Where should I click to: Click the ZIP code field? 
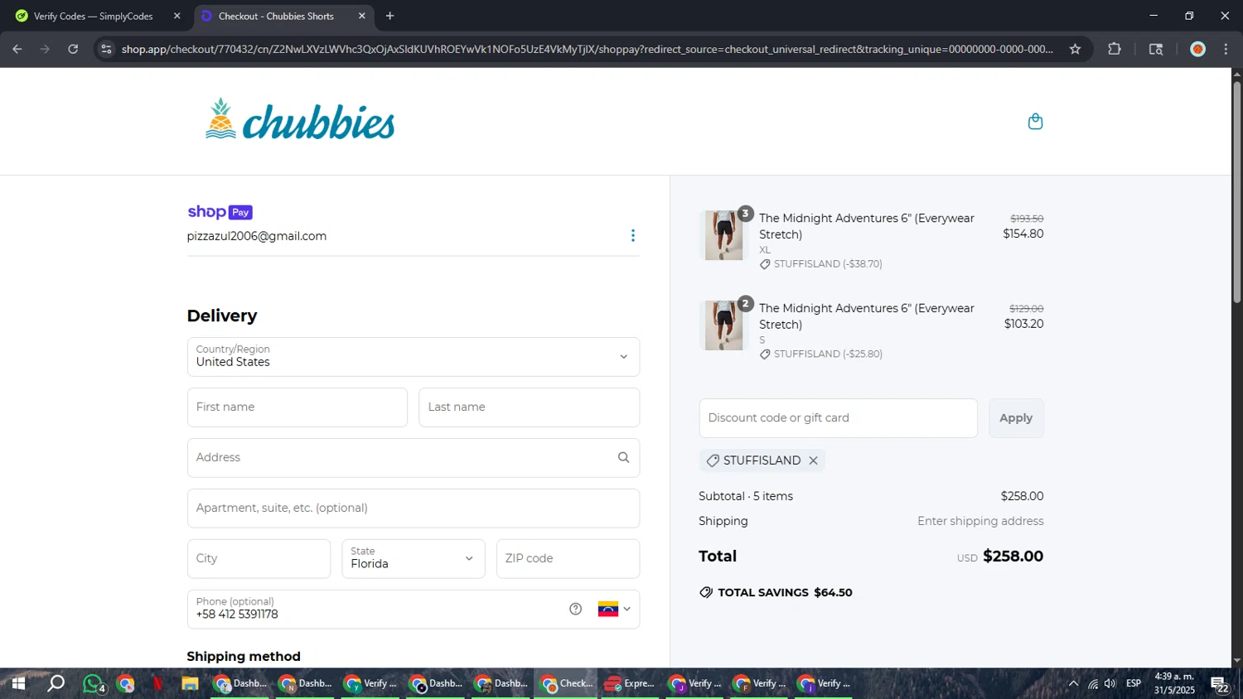[568, 559]
